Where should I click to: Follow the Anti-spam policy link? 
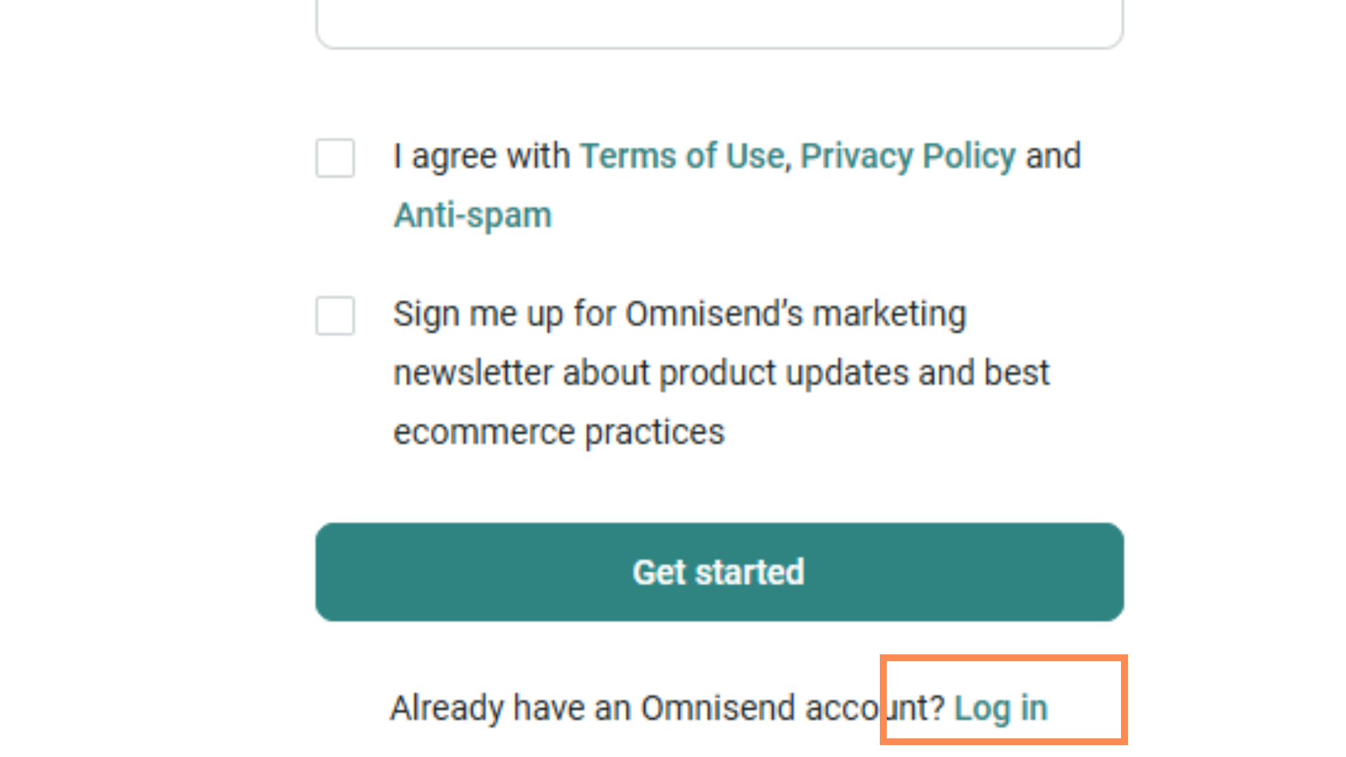473,215
